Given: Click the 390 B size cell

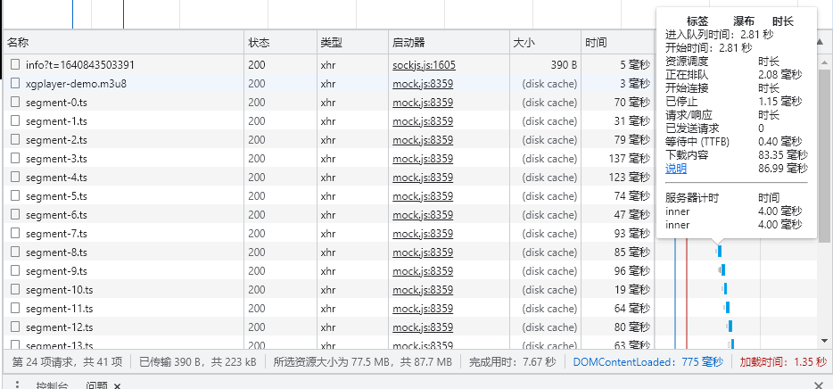Looking at the screenshot, I should click(x=564, y=65).
